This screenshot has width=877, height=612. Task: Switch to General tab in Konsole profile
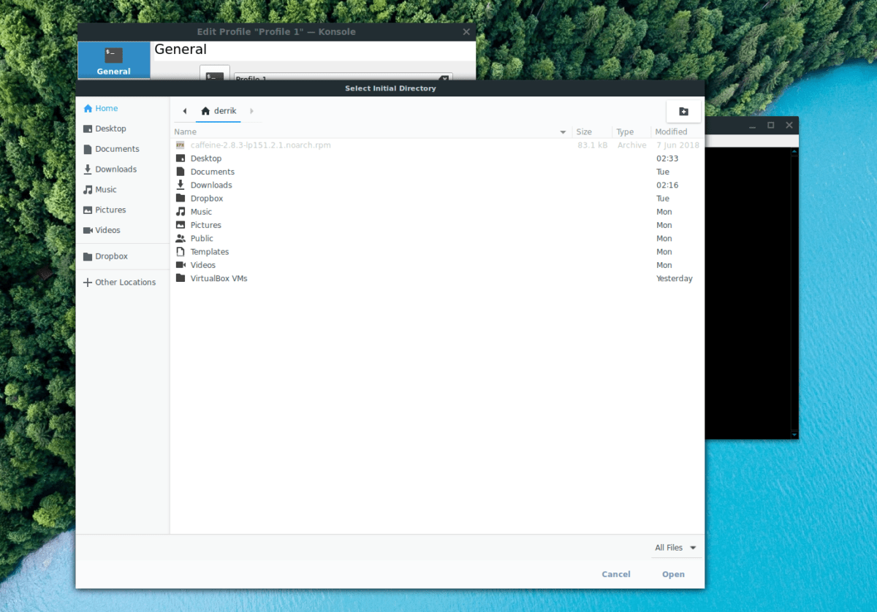click(x=113, y=61)
